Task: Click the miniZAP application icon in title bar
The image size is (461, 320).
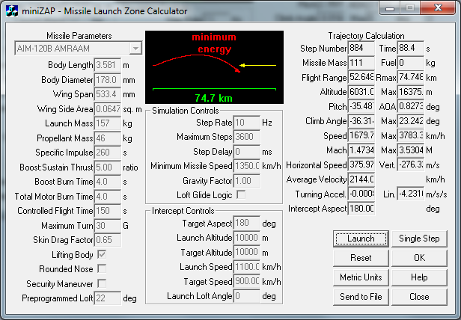Action: coord(12,11)
